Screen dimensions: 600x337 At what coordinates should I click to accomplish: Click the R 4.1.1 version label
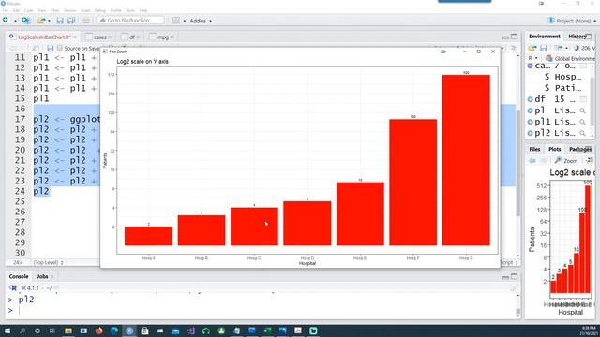30,287
